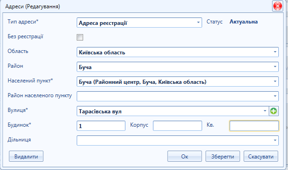Open the Тип адреси dropdown

point(198,23)
